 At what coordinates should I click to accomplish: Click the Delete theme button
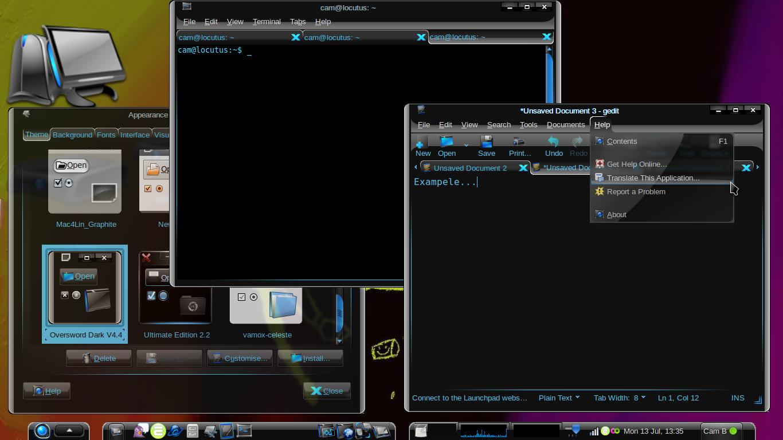point(99,358)
